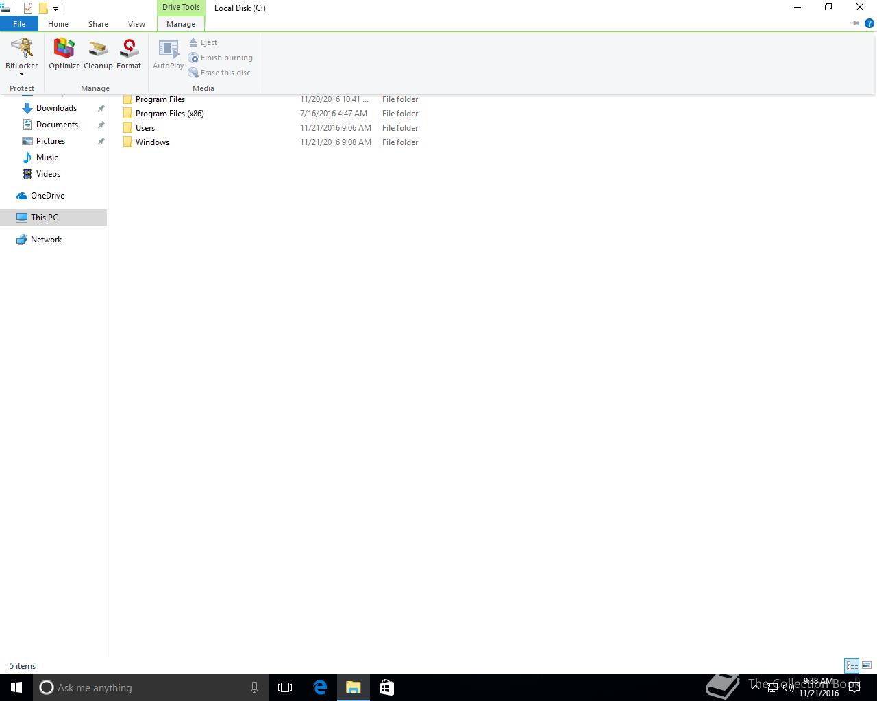This screenshot has height=701, width=877.
Task: Select the Users folder
Action: [145, 128]
